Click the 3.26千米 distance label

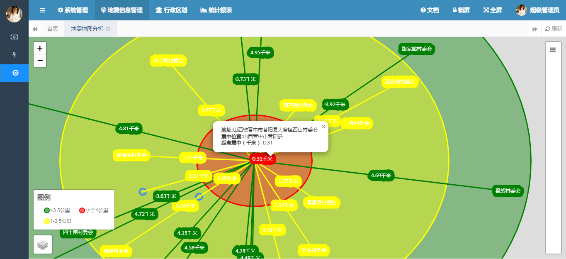[272, 229]
